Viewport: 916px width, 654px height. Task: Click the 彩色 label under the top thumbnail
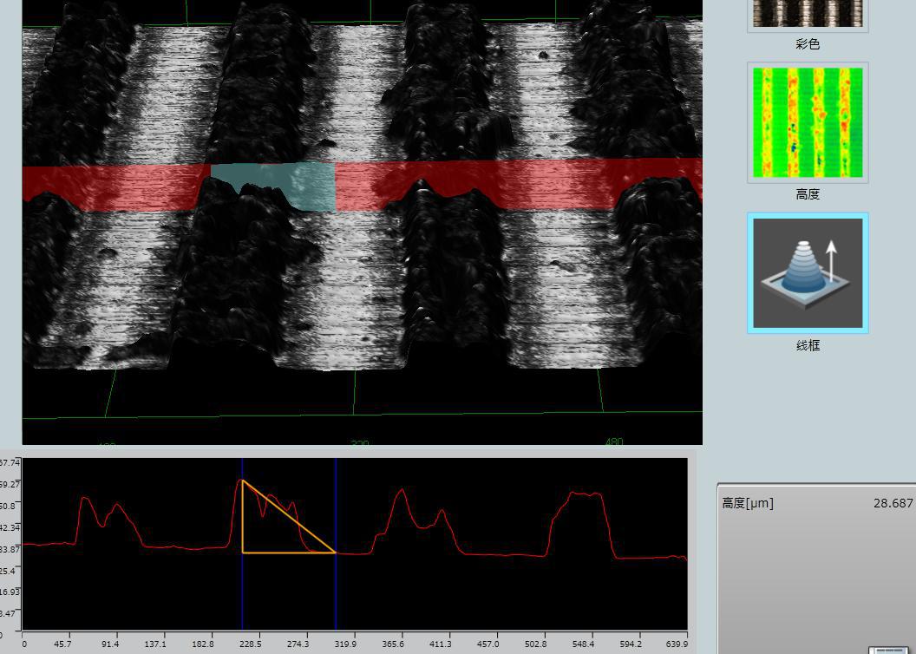tap(808, 44)
